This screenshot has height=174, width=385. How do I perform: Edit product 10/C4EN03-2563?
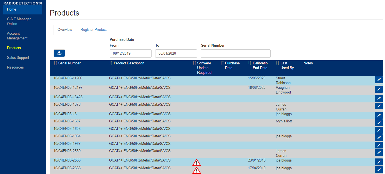click(x=379, y=162)
